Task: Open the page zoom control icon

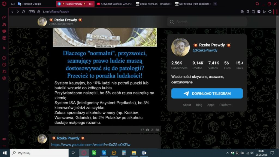Action: tap(242, 12)
